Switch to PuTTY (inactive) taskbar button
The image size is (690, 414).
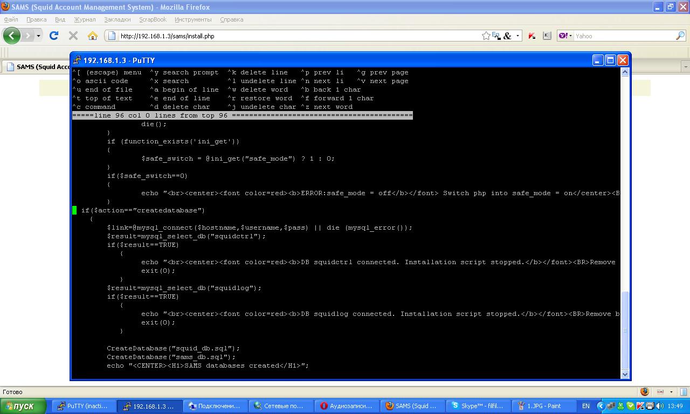tap(84, 406)
